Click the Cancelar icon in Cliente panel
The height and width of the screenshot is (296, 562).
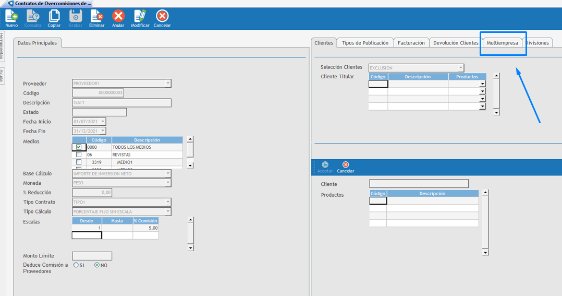click(x=345, y=165)
